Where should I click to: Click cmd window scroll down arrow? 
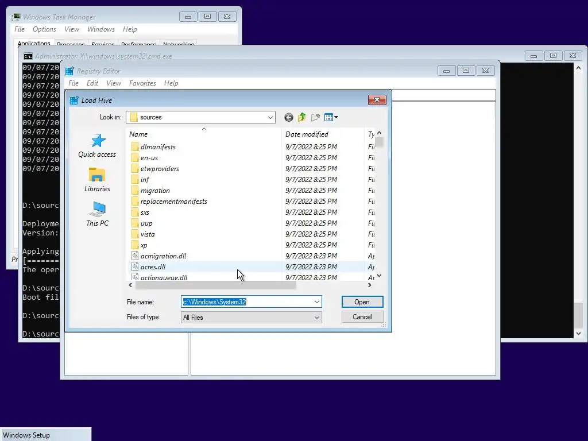(579, 334)
